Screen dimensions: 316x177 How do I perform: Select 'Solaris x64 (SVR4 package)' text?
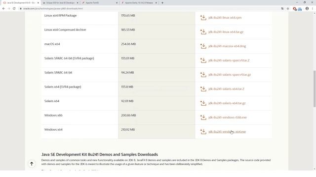click(x=63, y=87)
